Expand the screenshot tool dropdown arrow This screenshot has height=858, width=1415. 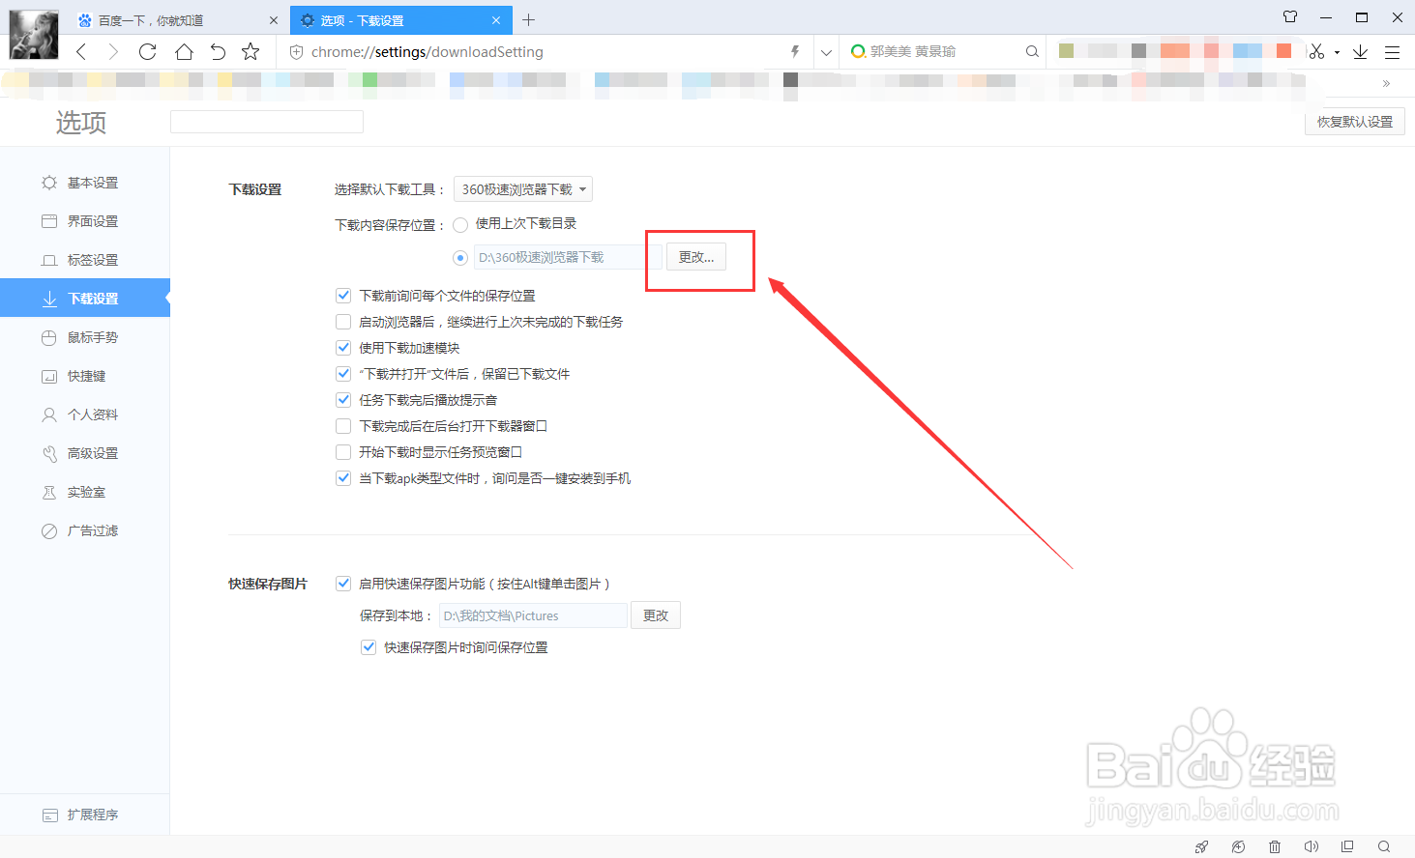click(x=1337, y=52)
